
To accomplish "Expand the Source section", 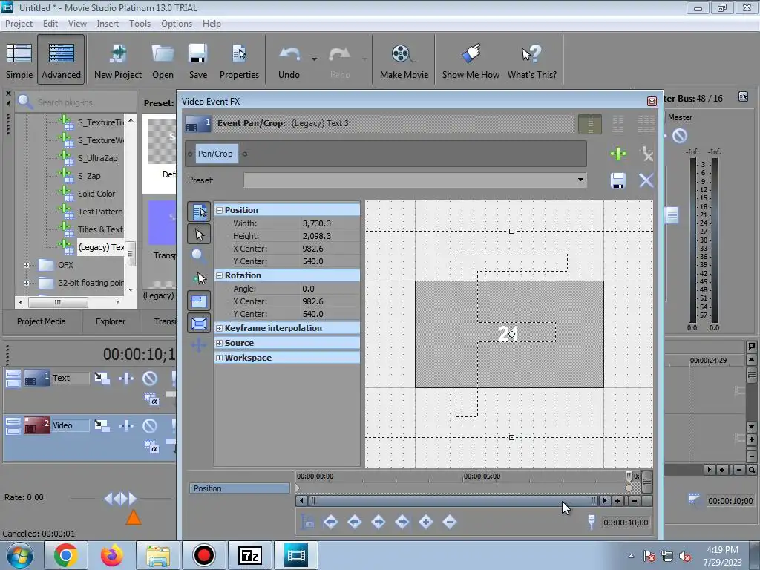I will [219, 343].
